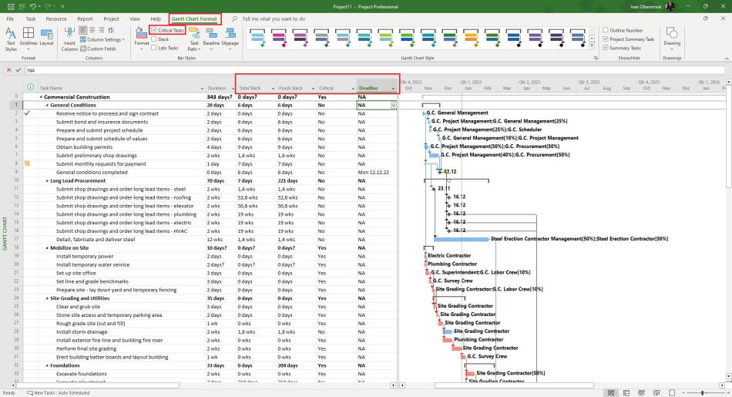Open Deadline column filter arrow
The image size is (732, 397).
pos(394,89)
